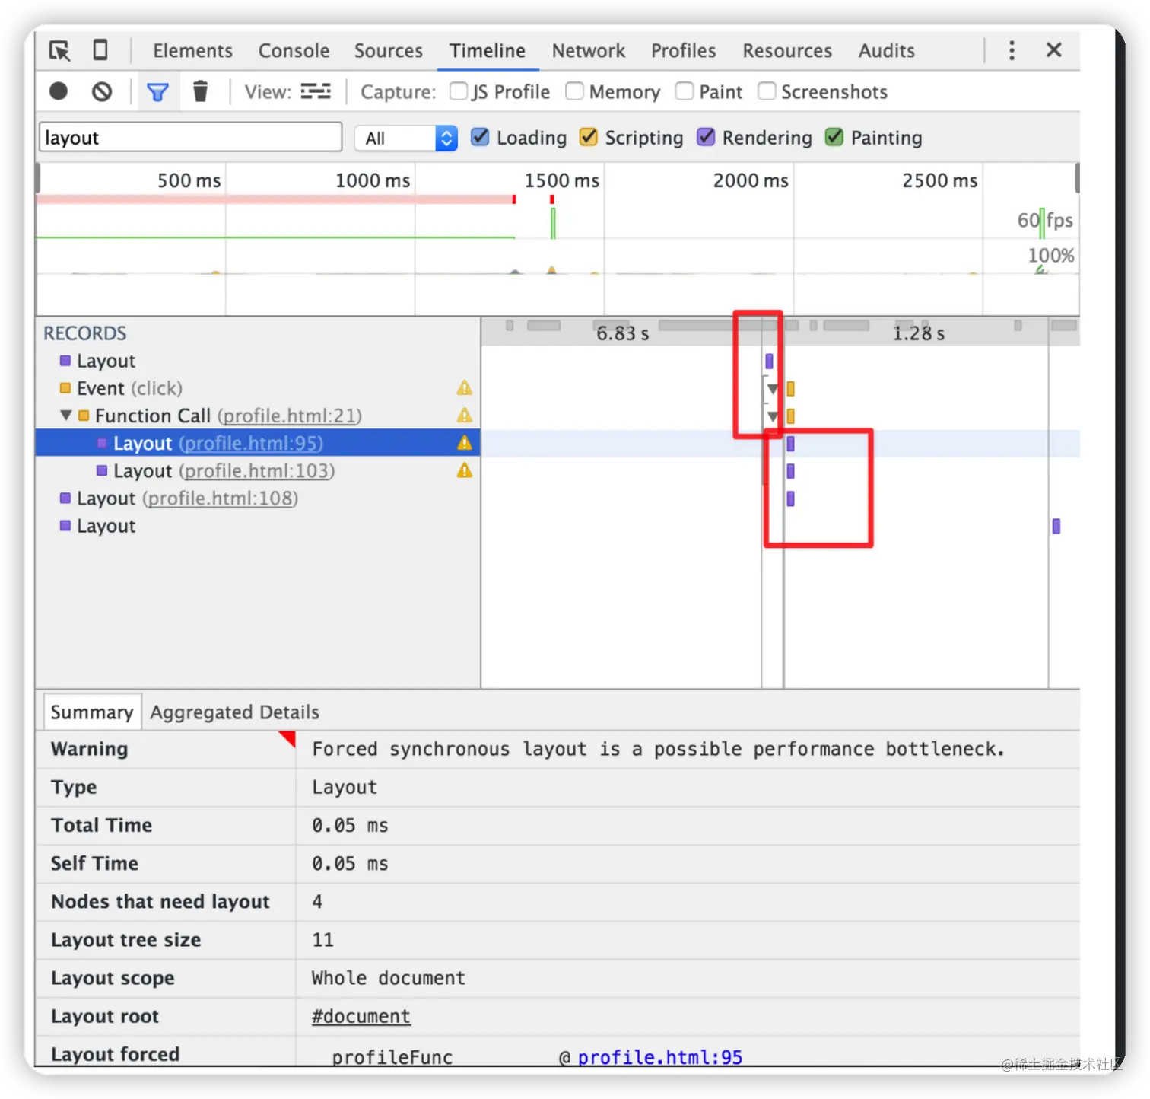Clear the recording with the circle-slash icon
The width and height of the screenshot is (1150, 1099).
[x=102, y=91]
